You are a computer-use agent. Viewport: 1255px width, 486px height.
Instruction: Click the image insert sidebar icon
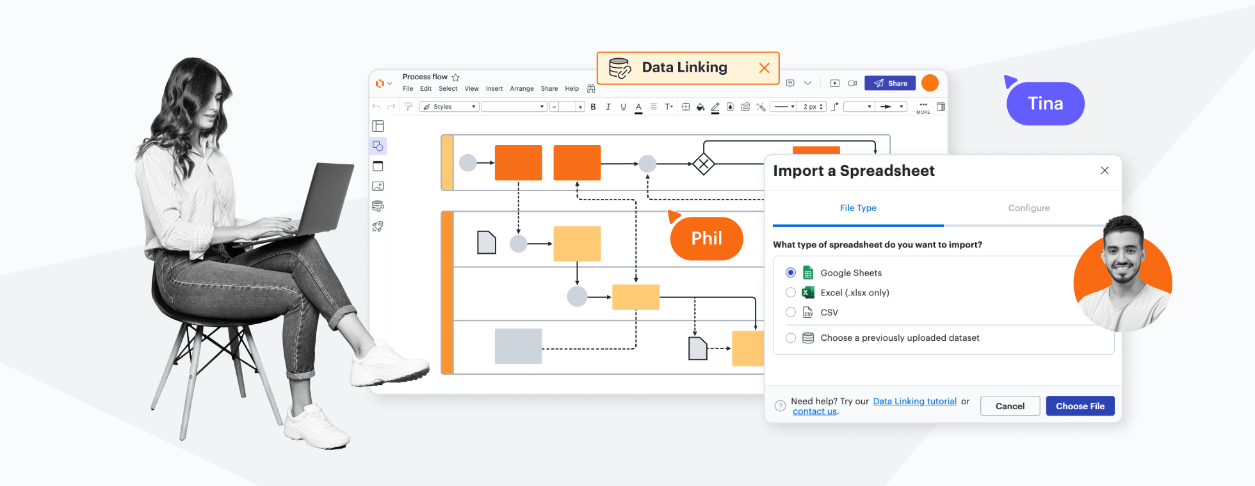tap(378, 186)
